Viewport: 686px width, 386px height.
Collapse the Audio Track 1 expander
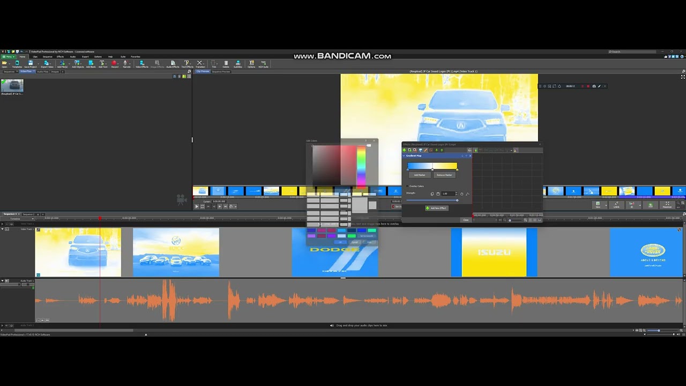point(2,280)
